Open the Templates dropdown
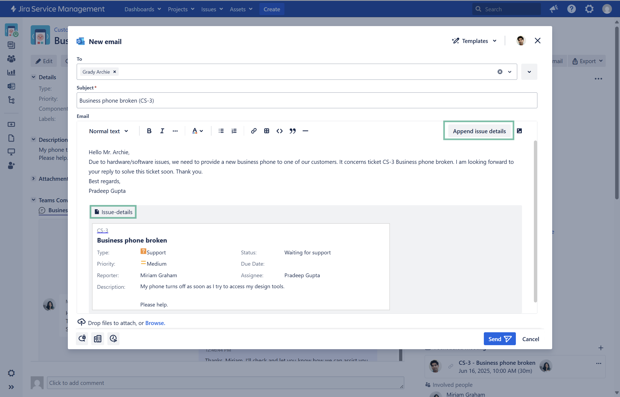 [474, 41]
